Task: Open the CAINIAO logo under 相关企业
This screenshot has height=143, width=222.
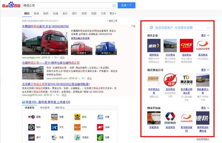Action: tap(203, 45)
